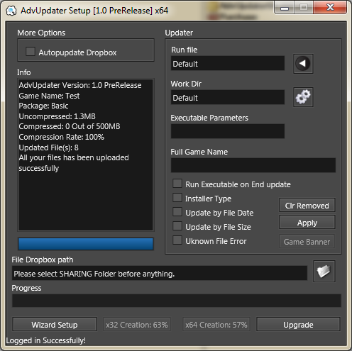This screenshot has height=351, width=352.
Task: Click the Work Dir Default field
Action: tap(228, 97)
